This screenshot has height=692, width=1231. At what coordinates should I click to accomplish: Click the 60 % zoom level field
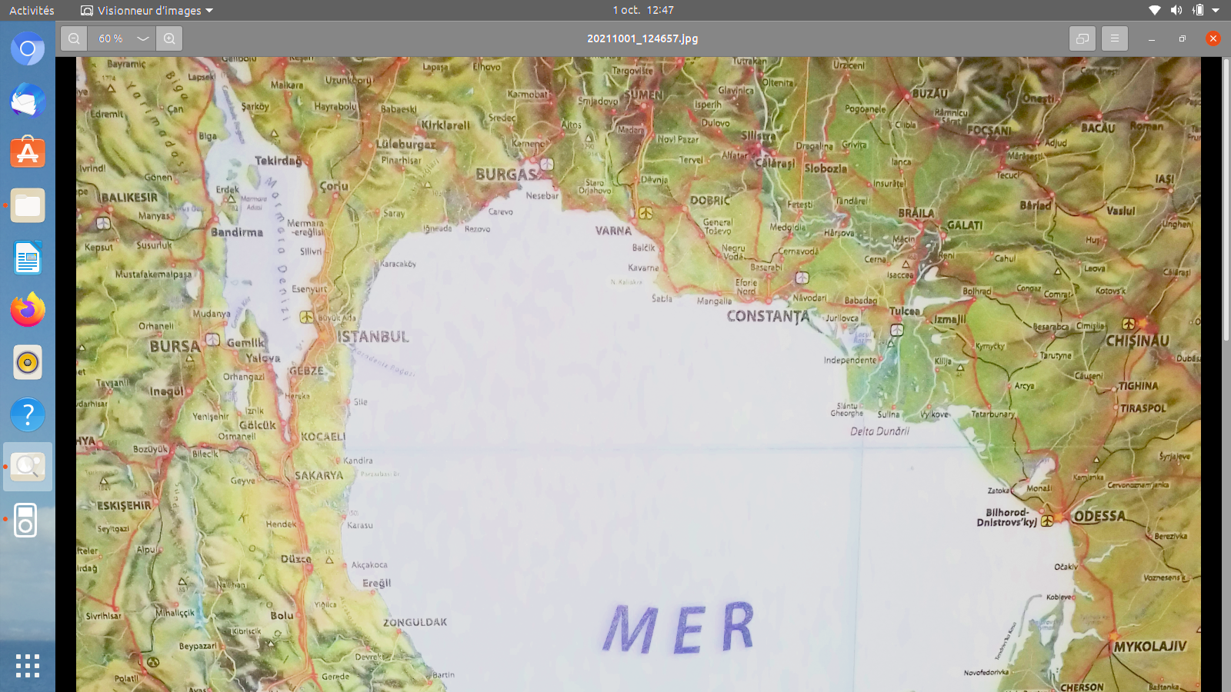[x=111, y=38]
